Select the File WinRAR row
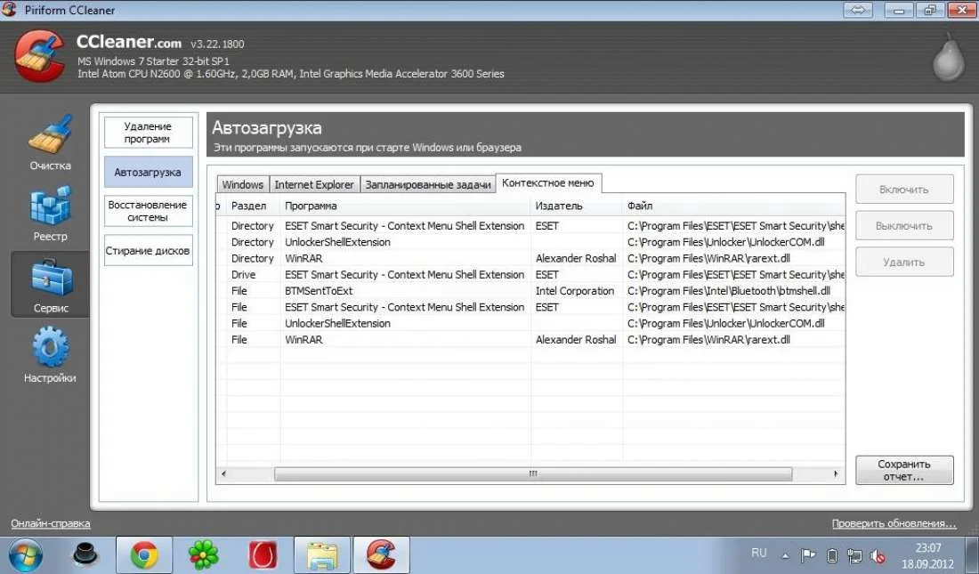 click(x=530, y=339)
